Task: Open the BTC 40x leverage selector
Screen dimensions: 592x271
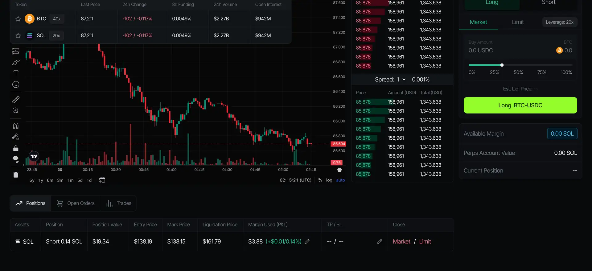Action: pos(57,19)
